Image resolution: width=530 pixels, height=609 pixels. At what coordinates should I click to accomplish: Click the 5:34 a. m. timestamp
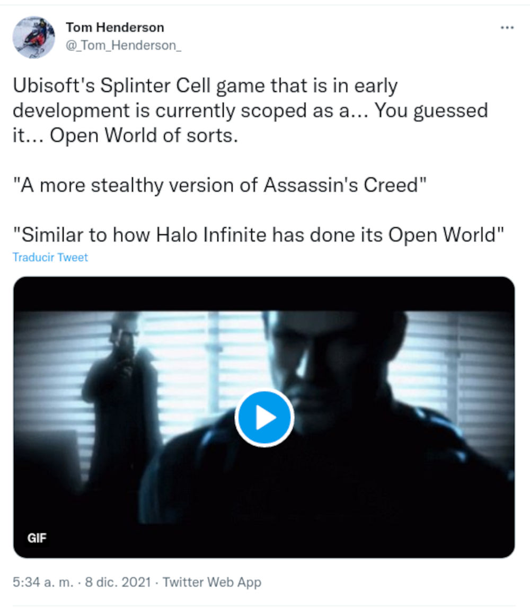point(43,582)
